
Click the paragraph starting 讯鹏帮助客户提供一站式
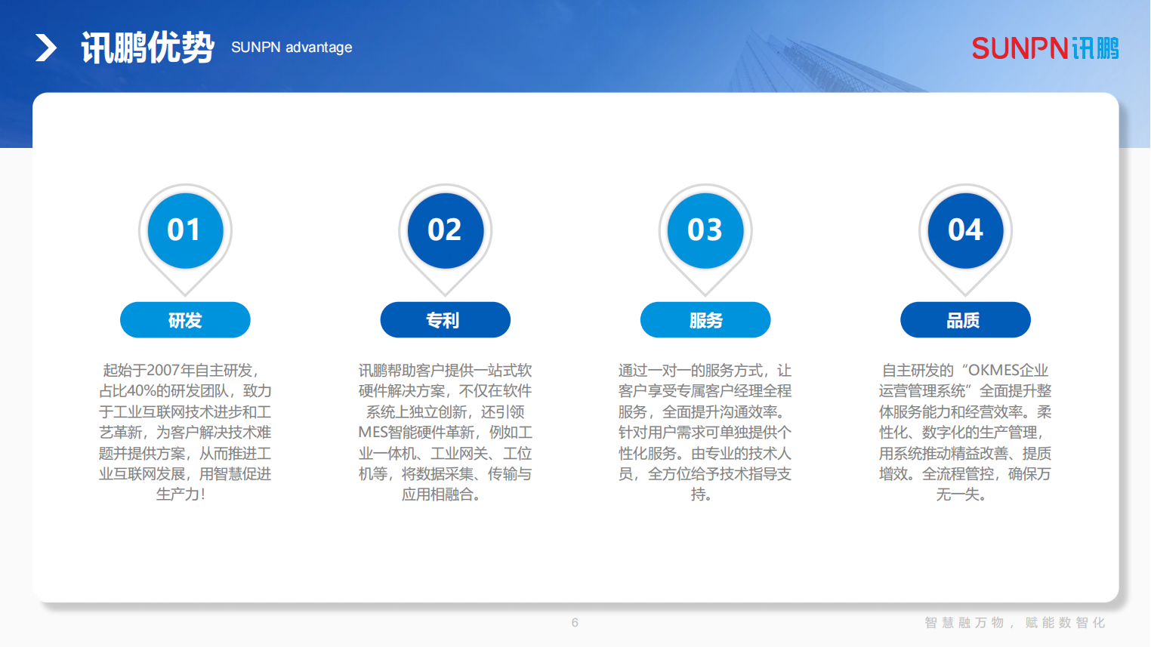click(446, 432)
